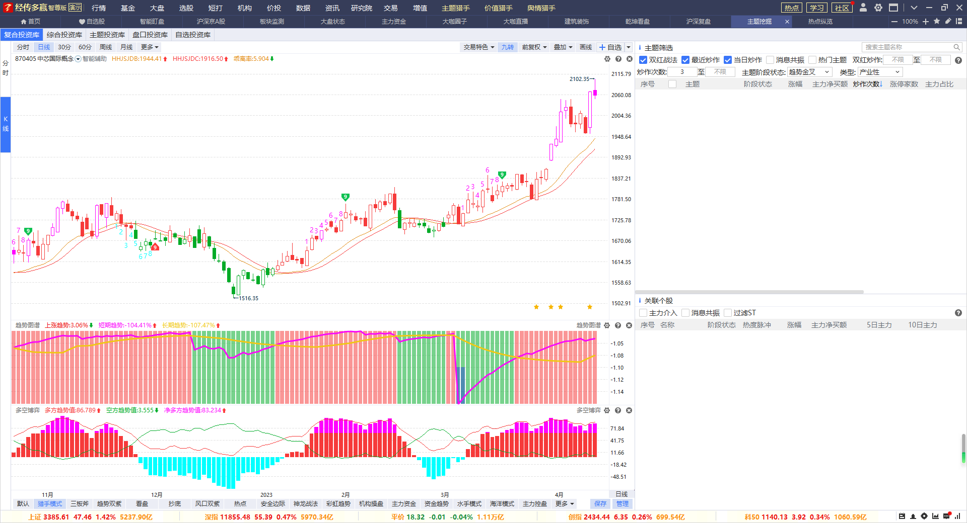Switch to the 沪深复盘 tab
Image resolution: width=967 pixels, height=523 pixels.
pos(698,22)
